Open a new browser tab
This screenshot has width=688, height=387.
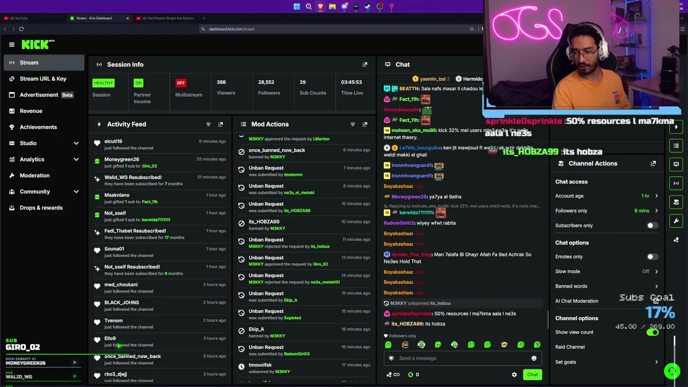[x=203, y=18]
